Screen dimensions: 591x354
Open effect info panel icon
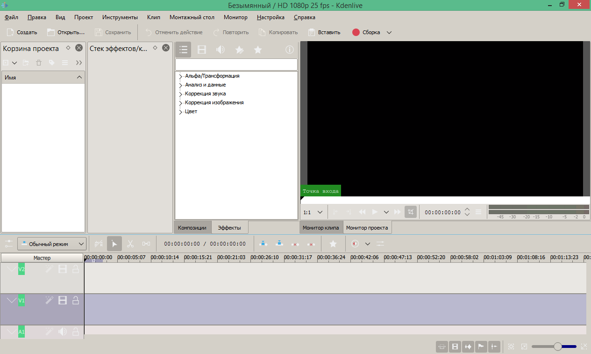289,50
